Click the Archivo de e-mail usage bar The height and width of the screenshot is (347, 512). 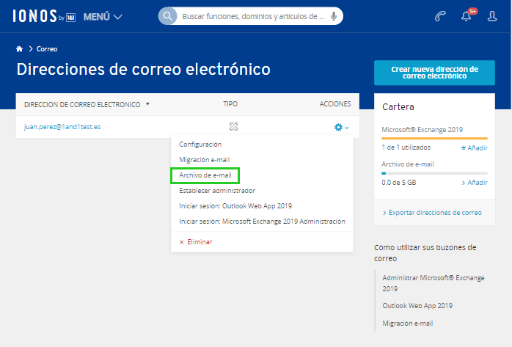tap(434, 173)
